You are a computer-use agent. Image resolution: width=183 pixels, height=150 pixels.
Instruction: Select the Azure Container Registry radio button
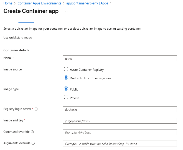point(66,69)
